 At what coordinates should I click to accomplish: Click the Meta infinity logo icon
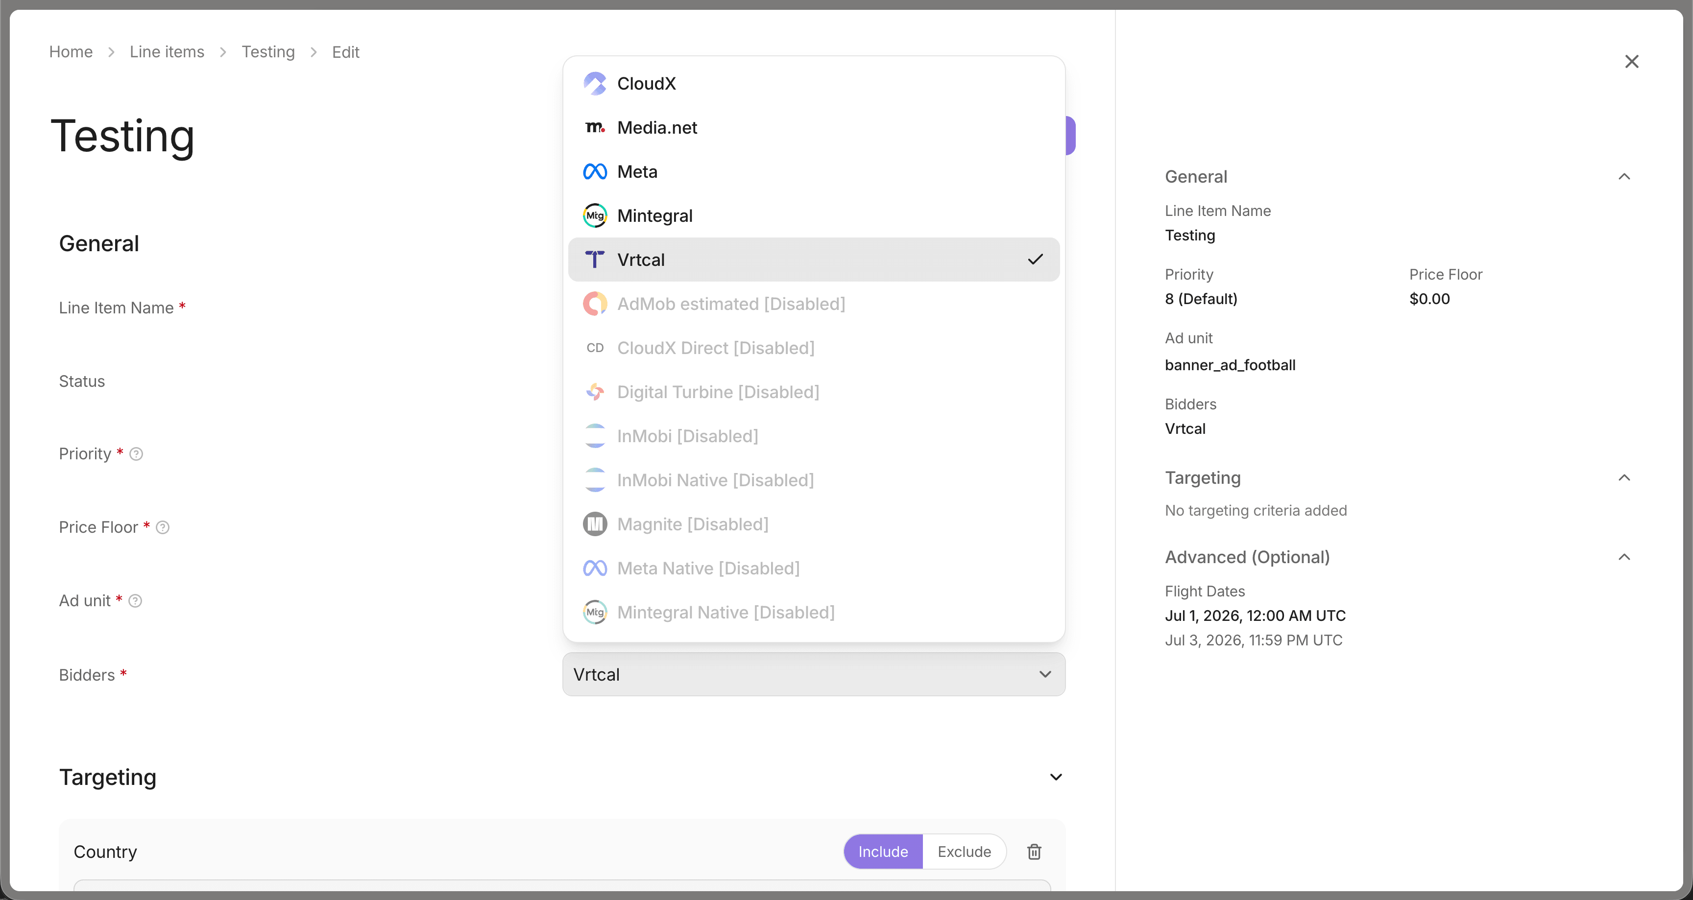coord(595,171)
